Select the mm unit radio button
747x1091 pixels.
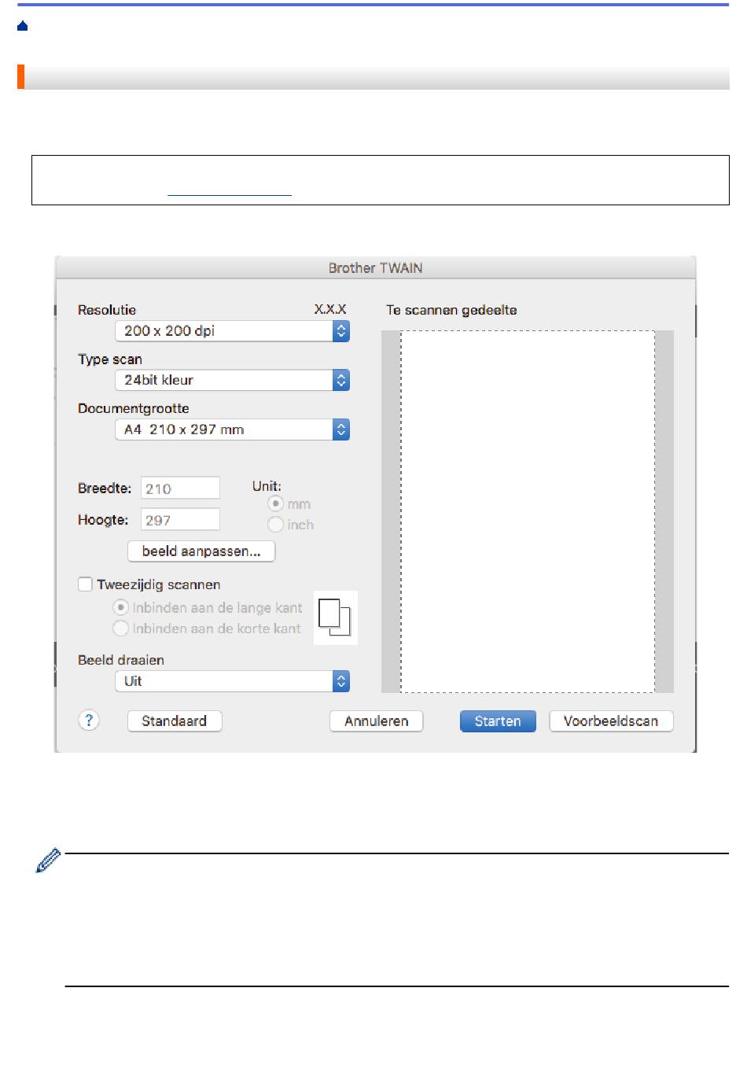(x=275, y=504)
